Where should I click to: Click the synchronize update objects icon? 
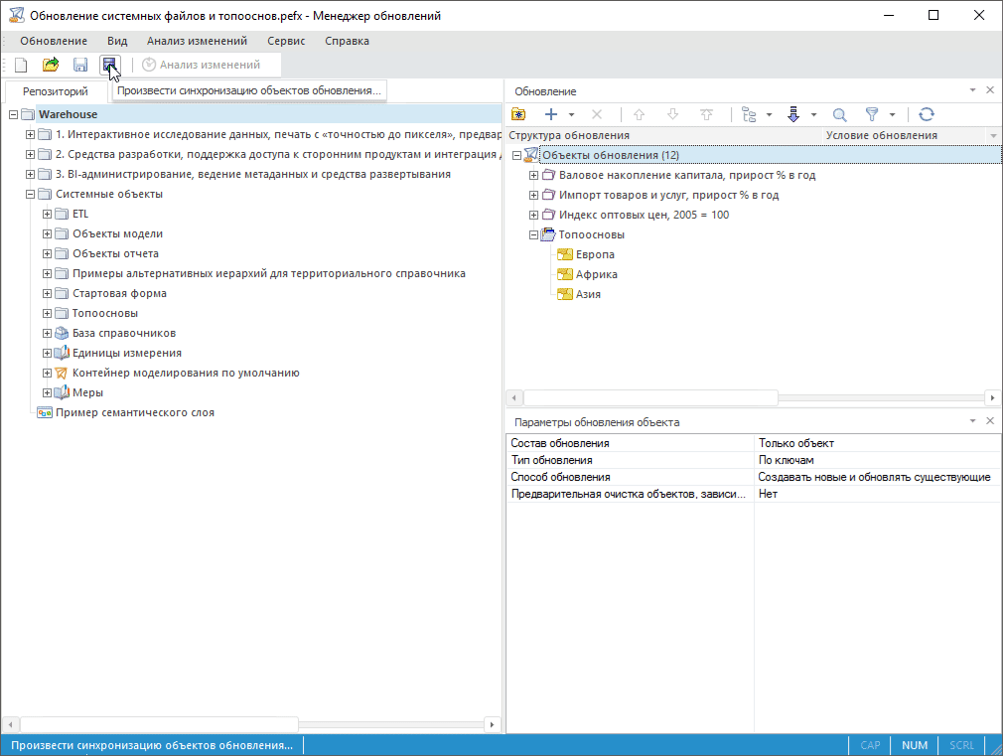[109, 65]
